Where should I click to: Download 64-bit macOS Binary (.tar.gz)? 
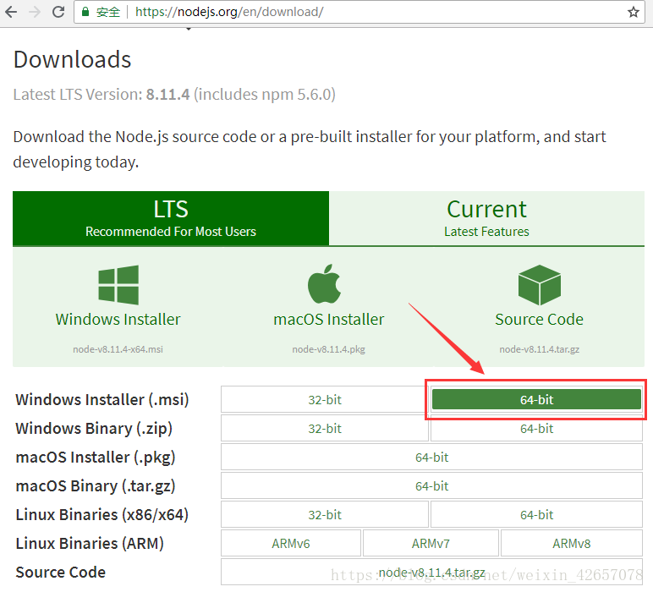coord(432,485)
